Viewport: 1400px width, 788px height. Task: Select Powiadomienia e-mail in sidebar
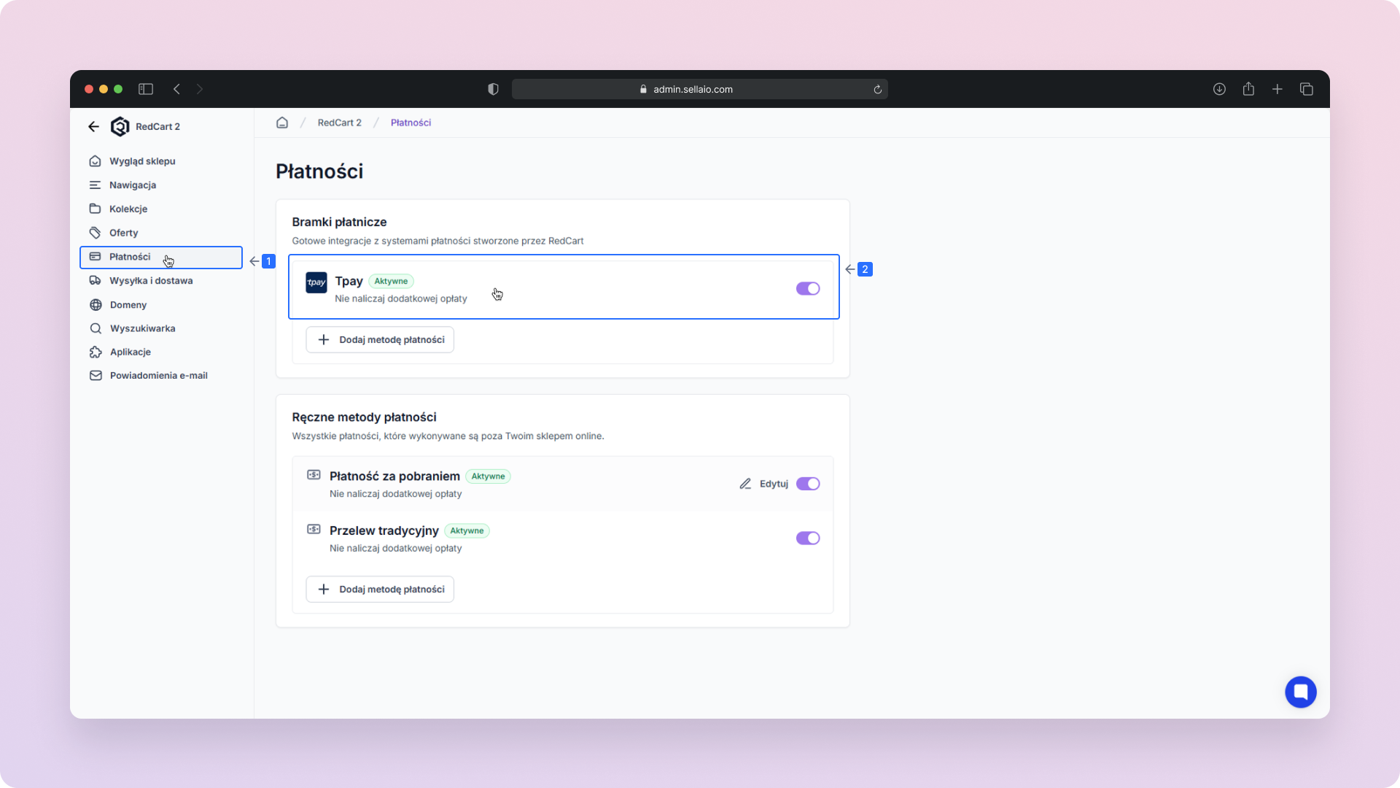(x=158, y=376)
